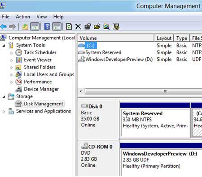Click the Explore magnifier toolbar icon
The height and width of the screenshot is (177, 202).
(x=106, y=26)
